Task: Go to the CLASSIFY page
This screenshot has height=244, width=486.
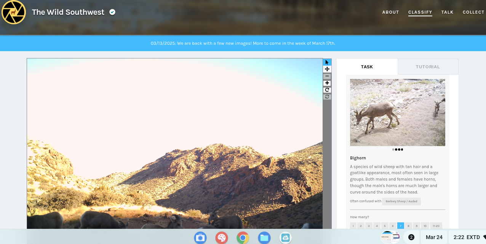Action: [420, 12]
